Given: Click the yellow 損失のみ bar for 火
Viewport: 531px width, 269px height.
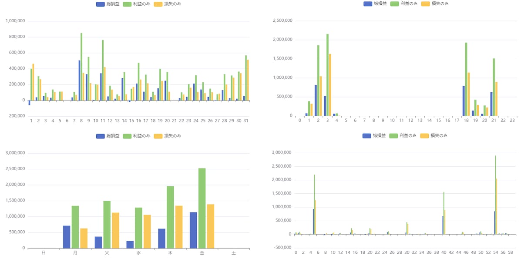Looking at the screenshot, I should click(116, 230).
